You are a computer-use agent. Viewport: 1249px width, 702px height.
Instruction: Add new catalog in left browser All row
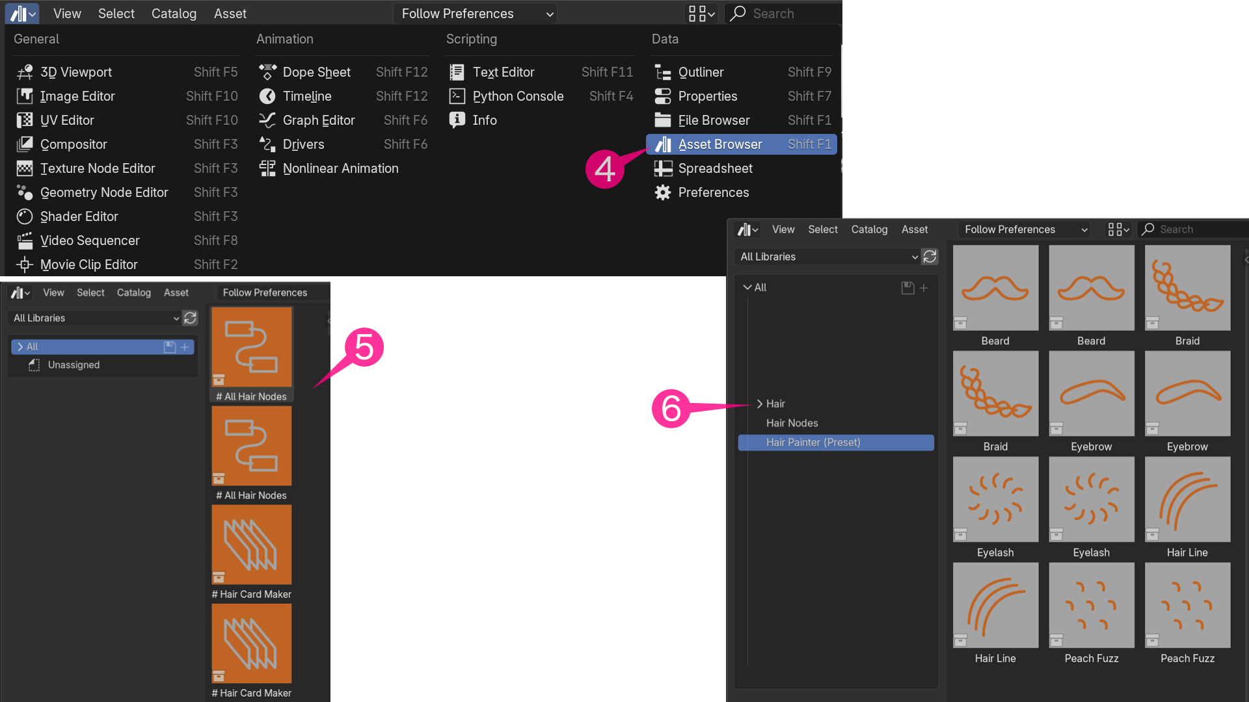click(x=185, y=347)
